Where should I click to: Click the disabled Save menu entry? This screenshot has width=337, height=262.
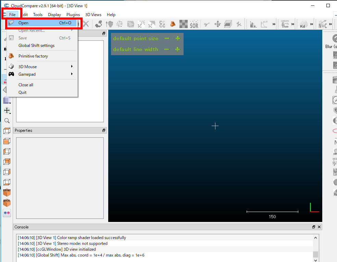[x=42, y=38]
